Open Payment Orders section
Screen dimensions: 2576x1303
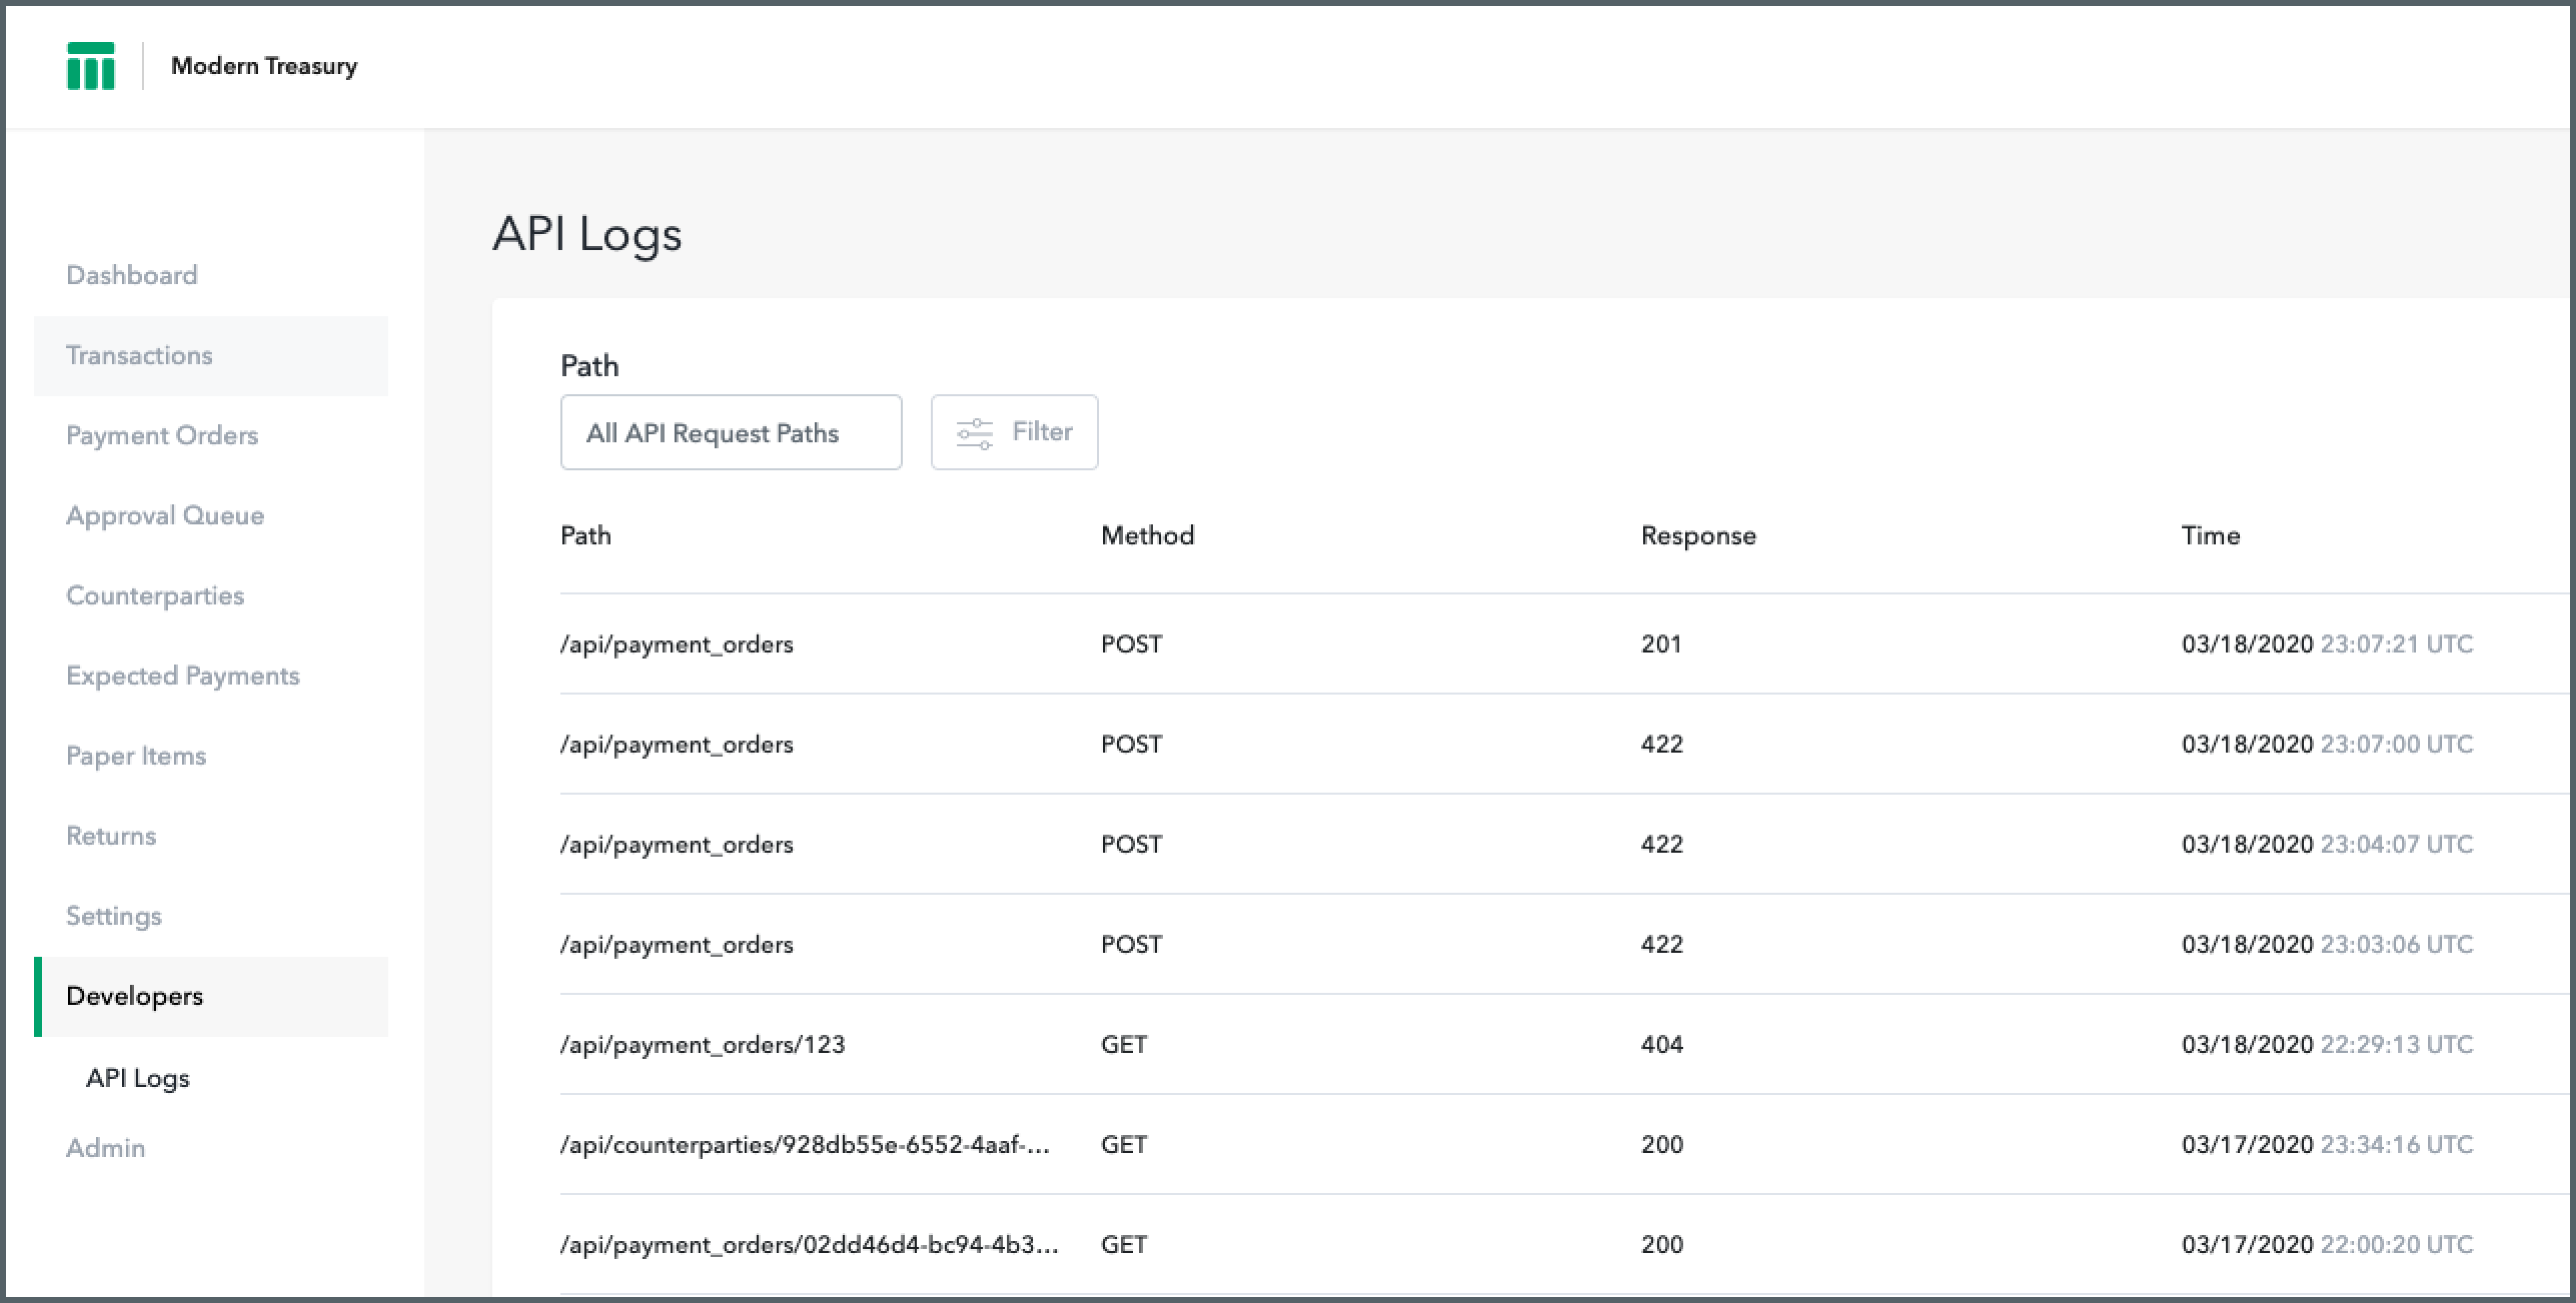point(162,435)
